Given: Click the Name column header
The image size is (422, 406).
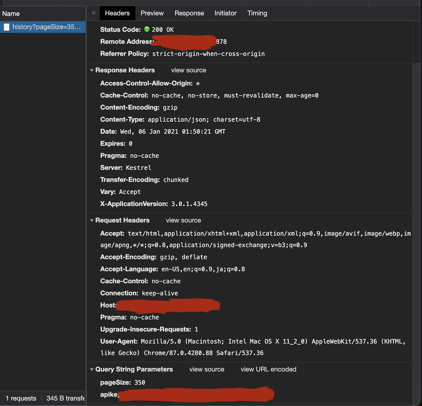Looking at the screenshot, I should [11, 13].
